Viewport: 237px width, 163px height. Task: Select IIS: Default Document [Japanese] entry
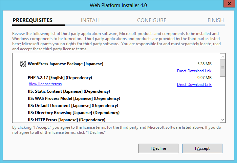(x=73, y=106)
